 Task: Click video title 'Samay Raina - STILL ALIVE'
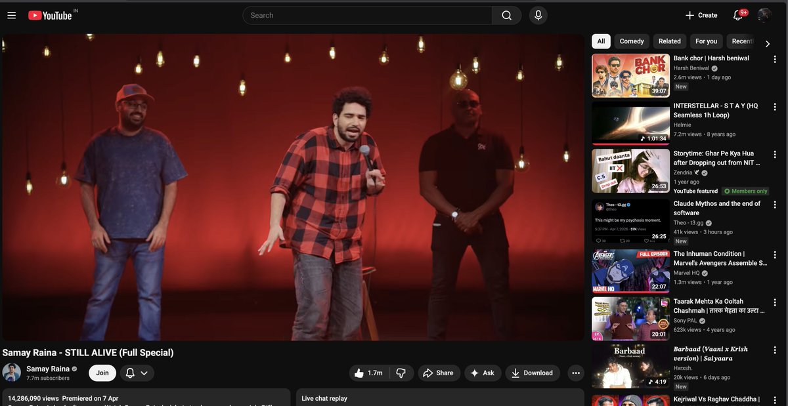[x=88, y=353]
